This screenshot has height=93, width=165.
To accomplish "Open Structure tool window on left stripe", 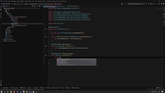I will (x=1, y=14).
